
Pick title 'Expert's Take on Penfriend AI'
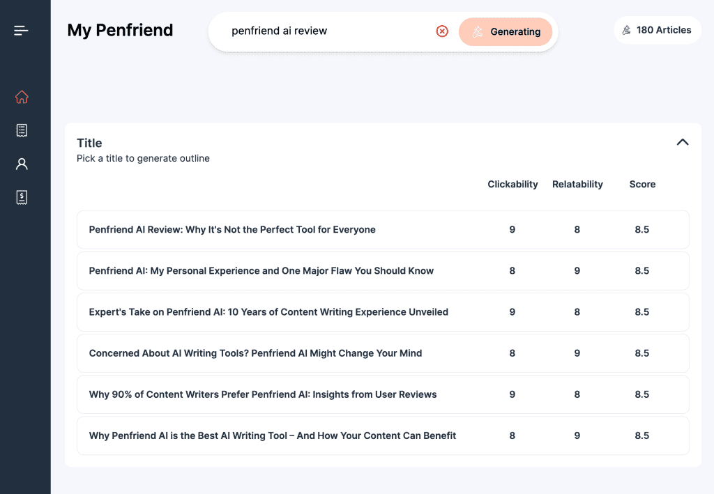[x=383, y=312]
